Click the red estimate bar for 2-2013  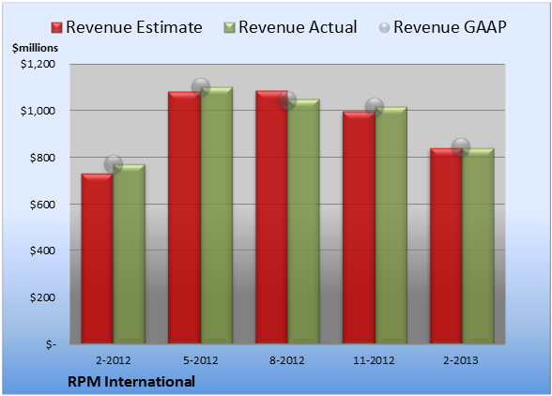pyautogui.click(x=446, y=246)
